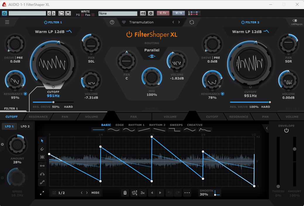Viewport: 304px width, 206px height.
Task: Open the EDGE wave preset category
Action: click(120, 125)
